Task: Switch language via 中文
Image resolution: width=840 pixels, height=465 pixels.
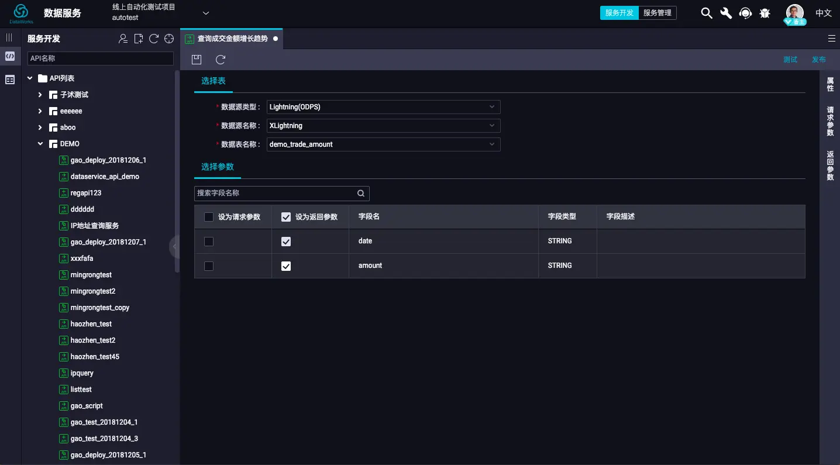Action: pyautogui.click(x=824, y=13)
